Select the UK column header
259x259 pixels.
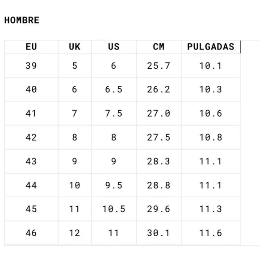[75, 47]
